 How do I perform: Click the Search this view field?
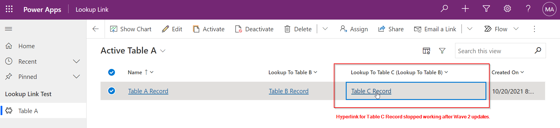click(x=494, y=51)
